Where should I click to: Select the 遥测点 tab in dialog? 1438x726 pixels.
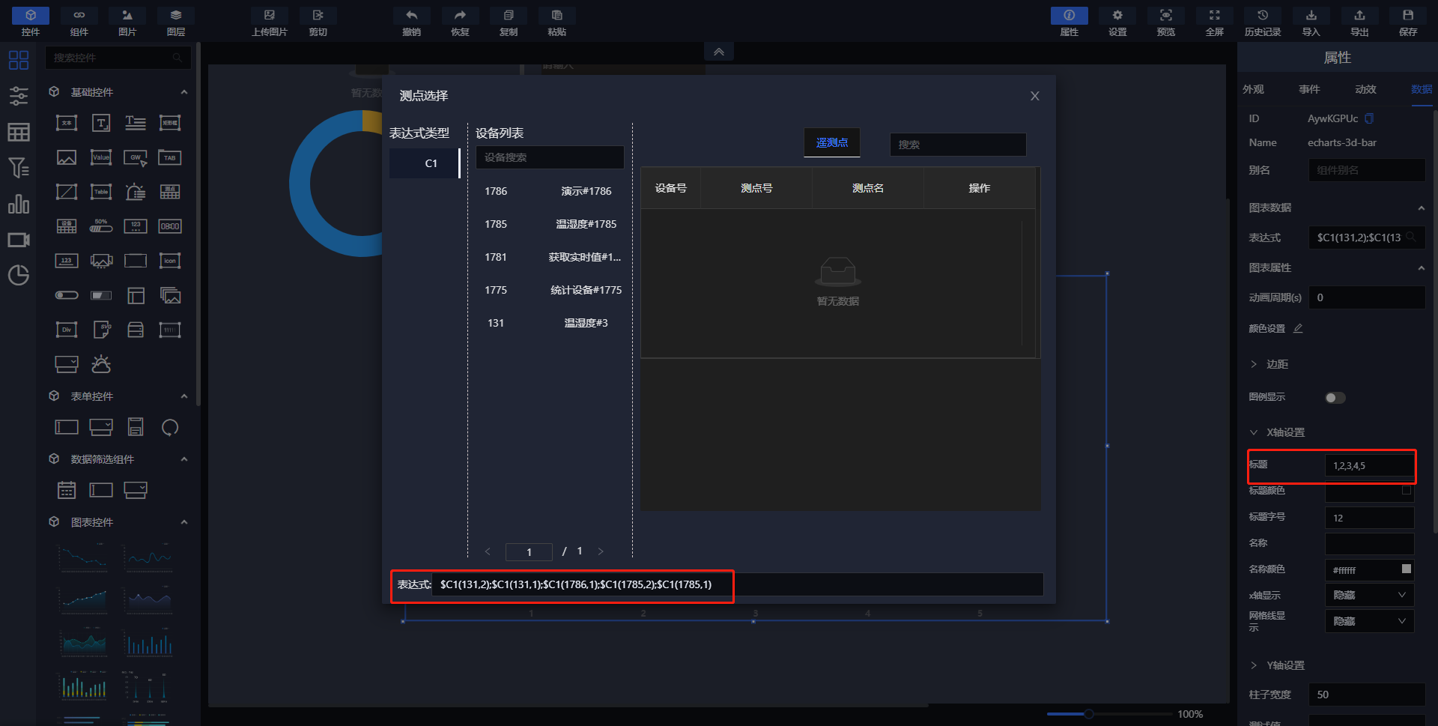(x=832, y=142)
